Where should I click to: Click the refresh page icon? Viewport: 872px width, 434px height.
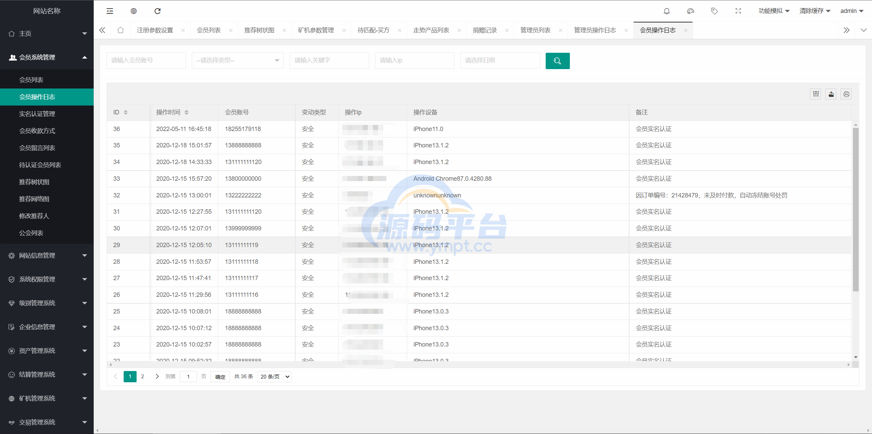(x=157, y=11)
